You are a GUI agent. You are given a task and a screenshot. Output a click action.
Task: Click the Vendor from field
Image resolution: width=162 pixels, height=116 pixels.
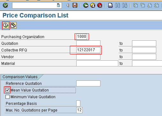pos(88,57)
